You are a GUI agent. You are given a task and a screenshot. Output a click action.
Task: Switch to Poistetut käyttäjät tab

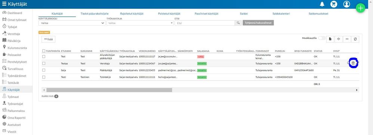pyautogui.click(x=169, y=14)
